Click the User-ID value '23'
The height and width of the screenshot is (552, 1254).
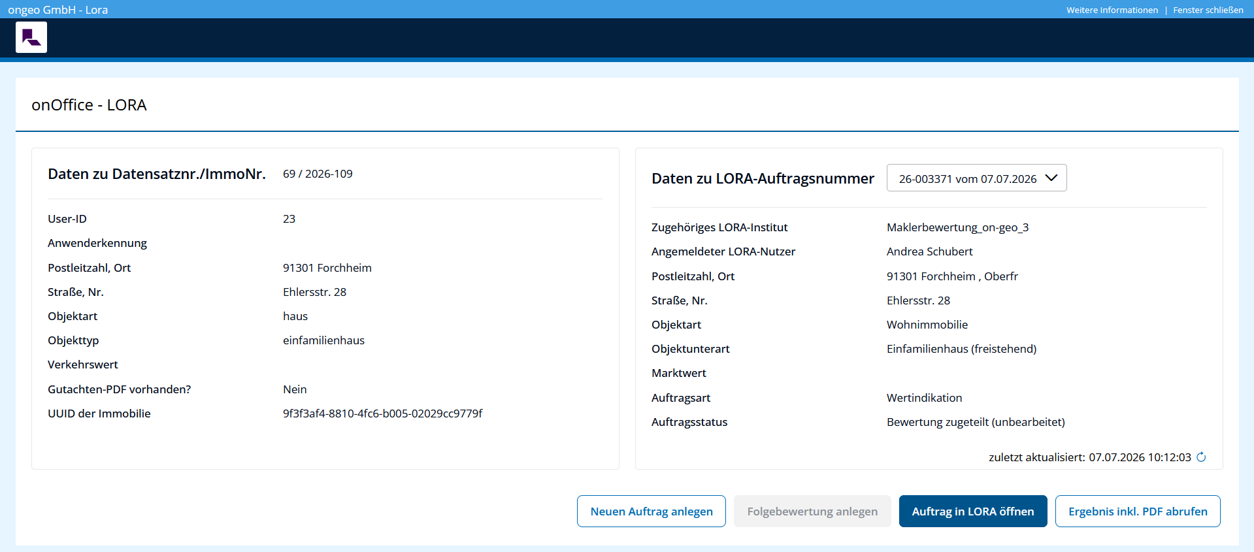tap(289, 219)
